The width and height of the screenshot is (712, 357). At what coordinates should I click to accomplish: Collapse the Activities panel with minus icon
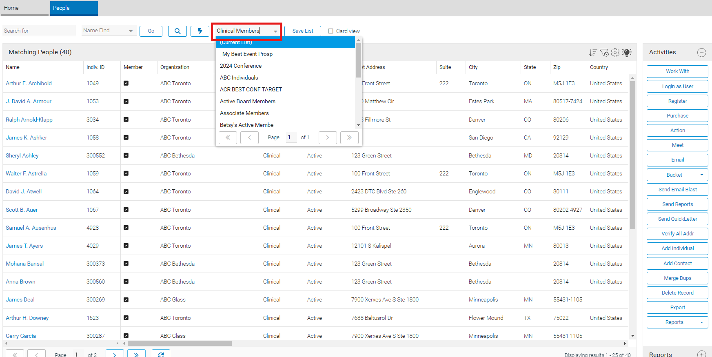[x=702, y=52]
